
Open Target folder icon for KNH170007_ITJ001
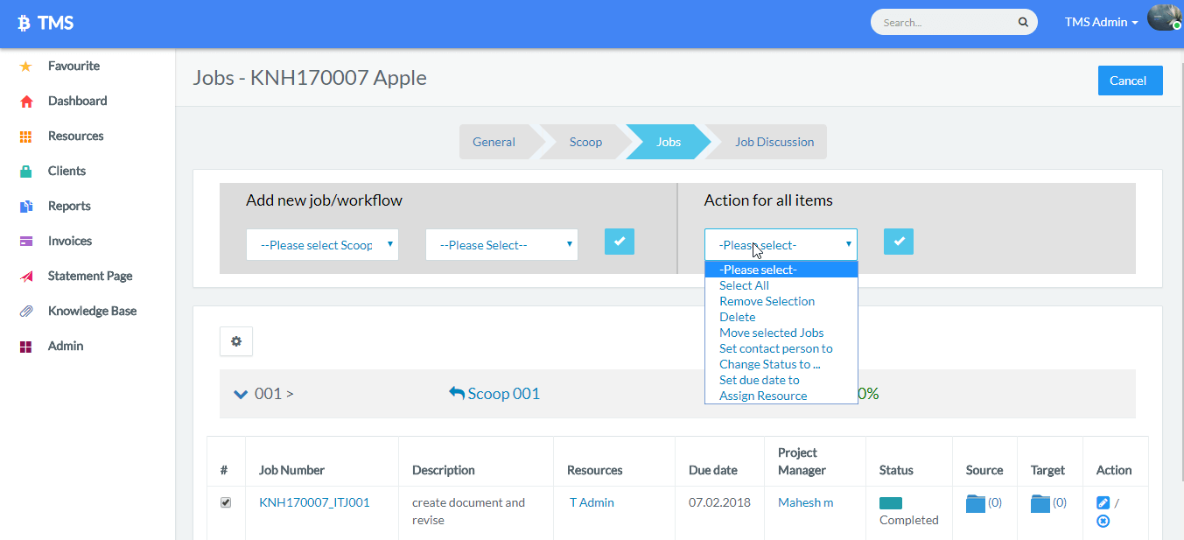tap(1040, 503)
